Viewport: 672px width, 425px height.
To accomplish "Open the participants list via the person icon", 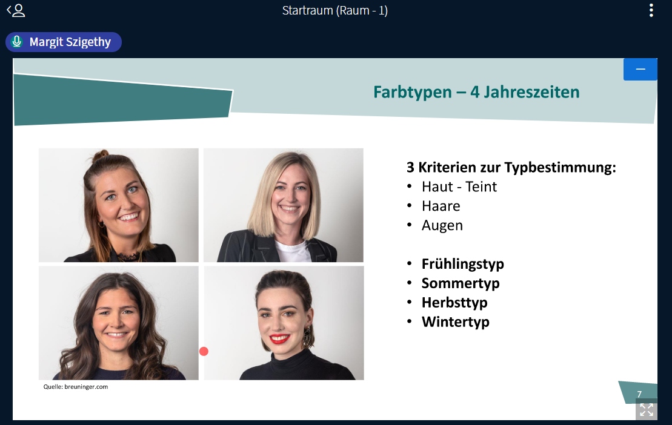I will (16, 10).
